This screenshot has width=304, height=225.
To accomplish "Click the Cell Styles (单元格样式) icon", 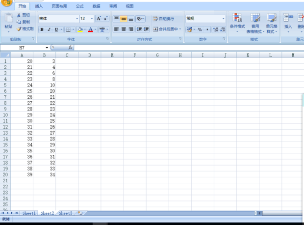I will tap(271, 22).
